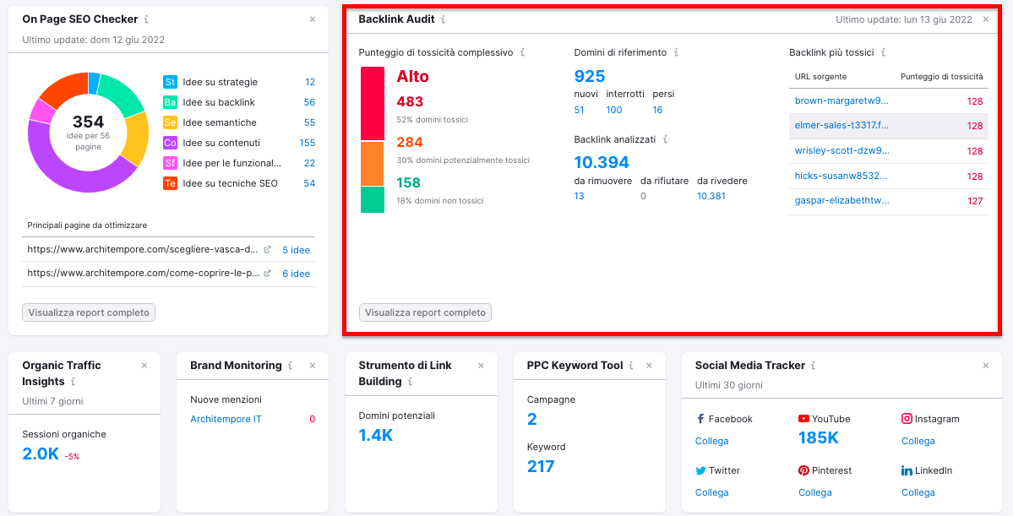
Task: Click info icon beside Backlink più tossici
Action: click(x=883, y=52)
